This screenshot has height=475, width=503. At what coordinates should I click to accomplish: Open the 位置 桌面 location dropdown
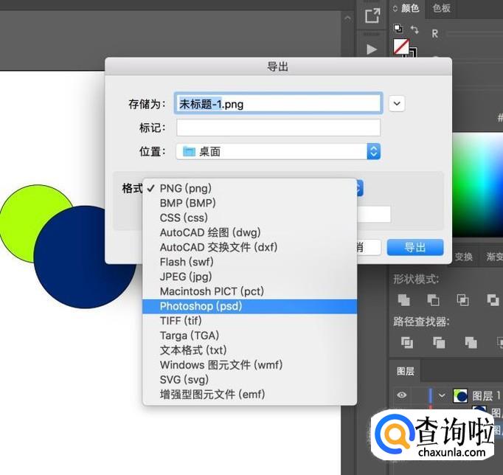pyautogui.click(x=278, y=151)
